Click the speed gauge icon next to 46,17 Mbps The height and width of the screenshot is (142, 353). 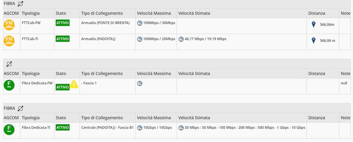(x=181, y=39)
